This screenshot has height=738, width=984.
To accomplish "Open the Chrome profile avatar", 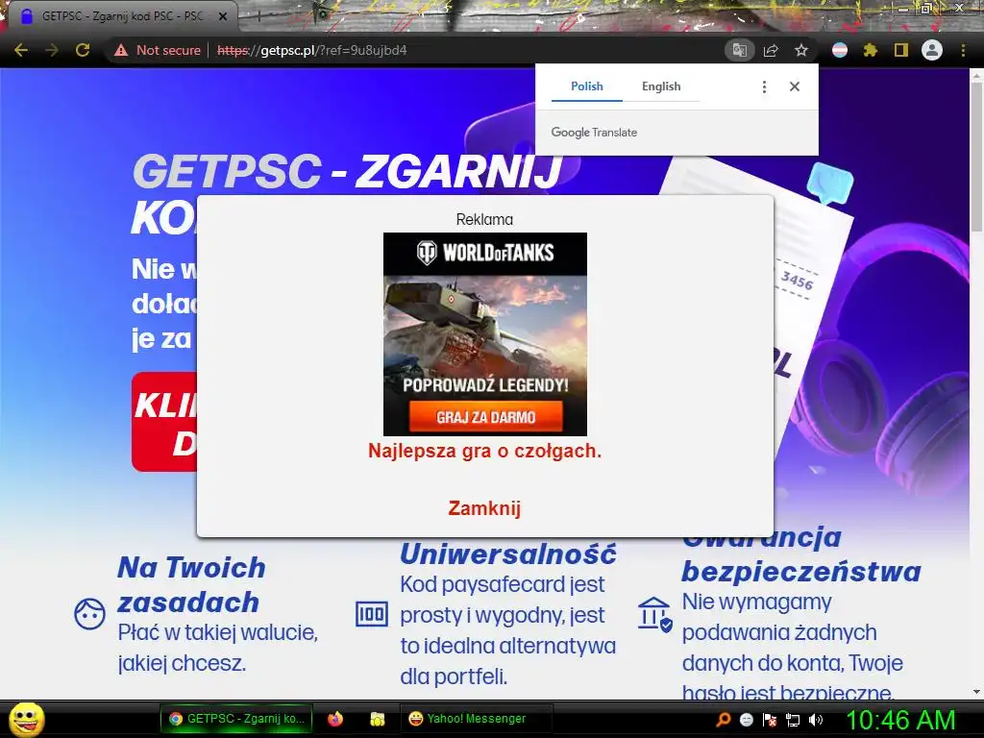I will (x=932, y=50).
